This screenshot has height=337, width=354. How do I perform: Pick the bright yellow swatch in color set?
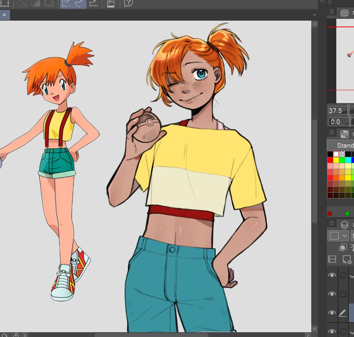click(336, 160)
